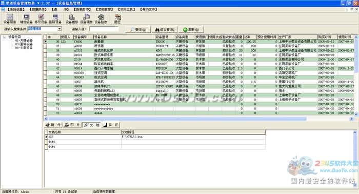
Task: Click the 退出 exit toolbar icon
Action: coord(117,18)
